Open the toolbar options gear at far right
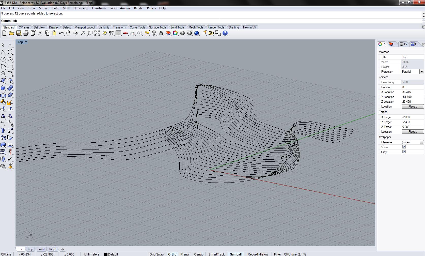Image resolution: width=425 pixels, height=256 pixels. [x=423, y=27]
